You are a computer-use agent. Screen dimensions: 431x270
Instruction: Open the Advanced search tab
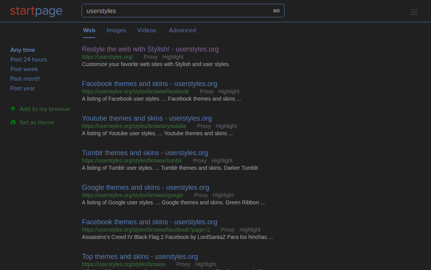[182, 30]
